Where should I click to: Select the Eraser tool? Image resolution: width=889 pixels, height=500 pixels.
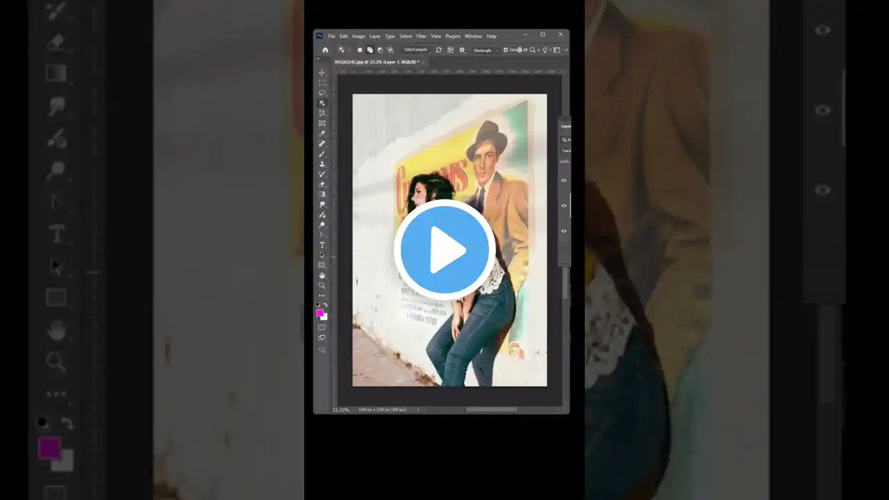click(322, 184)
